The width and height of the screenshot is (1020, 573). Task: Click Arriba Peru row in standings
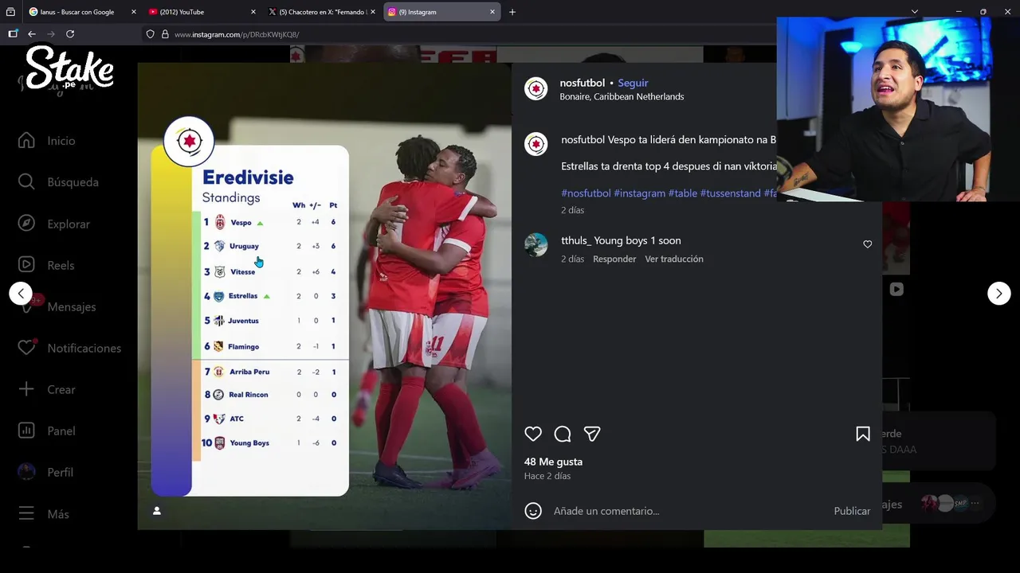[x=270, y=372]
